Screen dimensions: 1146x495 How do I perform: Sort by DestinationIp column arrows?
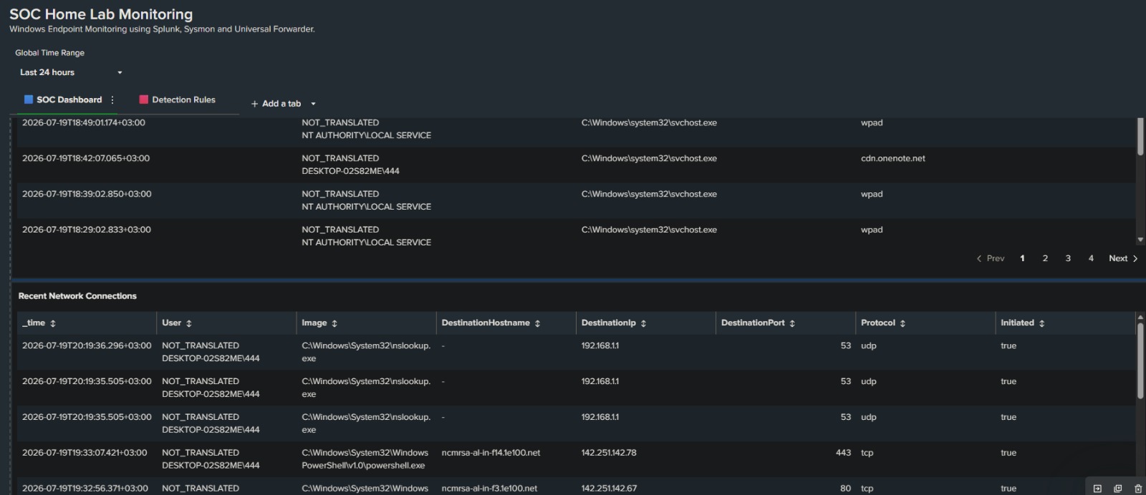point(643,323)
